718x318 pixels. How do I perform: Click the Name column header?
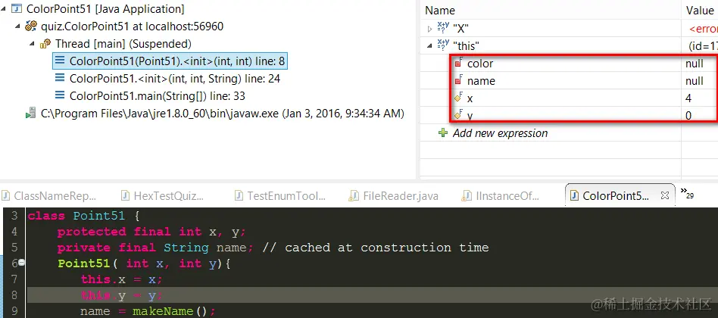pos(439,10)
